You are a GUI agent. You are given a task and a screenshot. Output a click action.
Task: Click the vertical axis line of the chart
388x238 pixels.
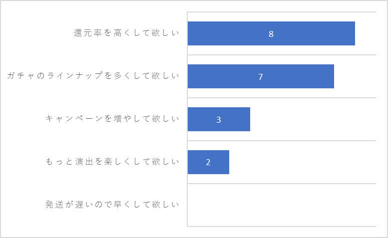(187, 119)
